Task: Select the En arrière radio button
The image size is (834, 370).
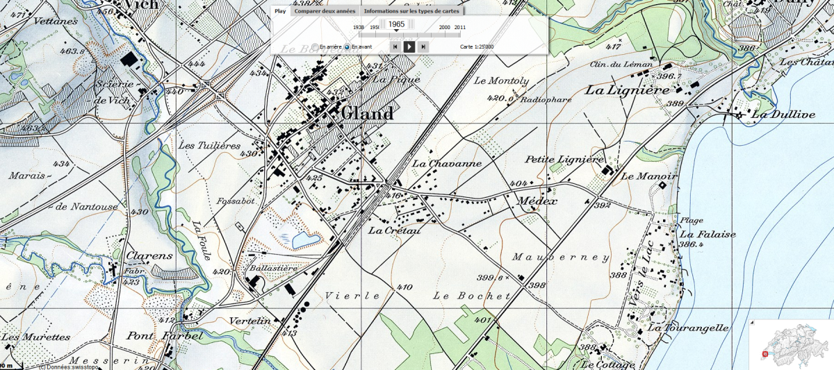Action: click(x=315, y=47)
